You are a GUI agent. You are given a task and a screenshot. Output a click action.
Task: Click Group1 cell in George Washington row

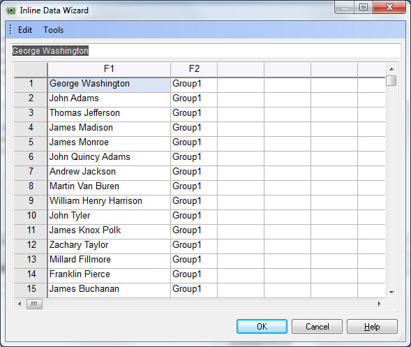coord(194,85)
